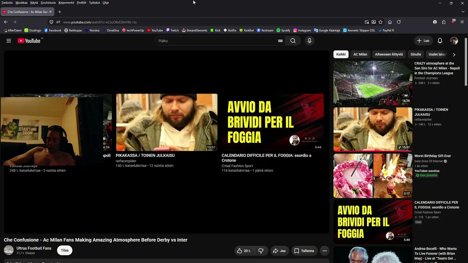Open the Worst Birthday Gift Ever sidebar thumbnail
Image resolution: width=468 pixels, height=263 pixels.
(373, 176)
